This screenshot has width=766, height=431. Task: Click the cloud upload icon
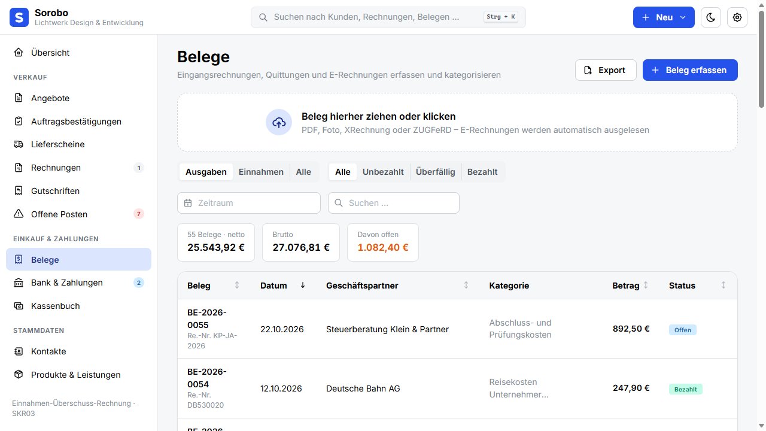pyautogui.click(x=279, y=122)
